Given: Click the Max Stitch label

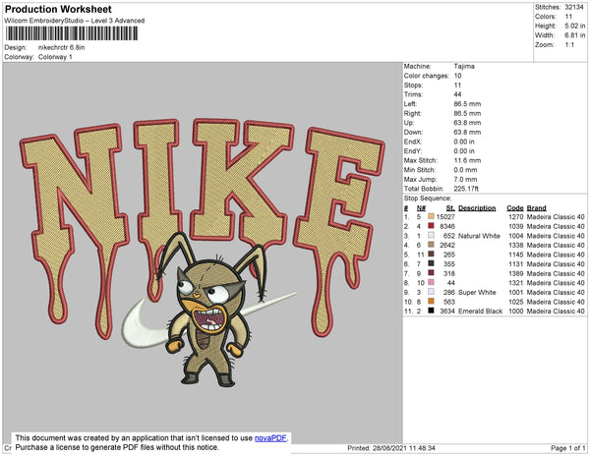Looking at the screenshot, I should 420,160.
